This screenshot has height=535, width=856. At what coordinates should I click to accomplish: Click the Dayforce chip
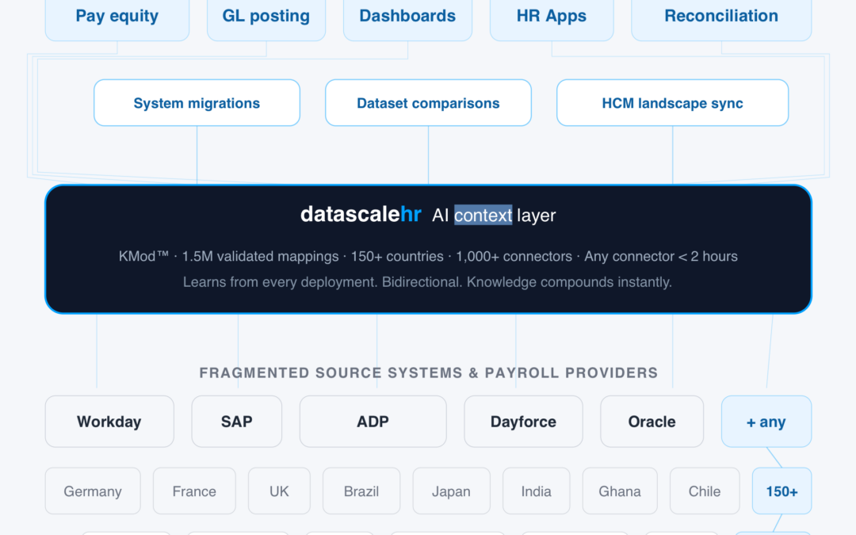[523, 421]
